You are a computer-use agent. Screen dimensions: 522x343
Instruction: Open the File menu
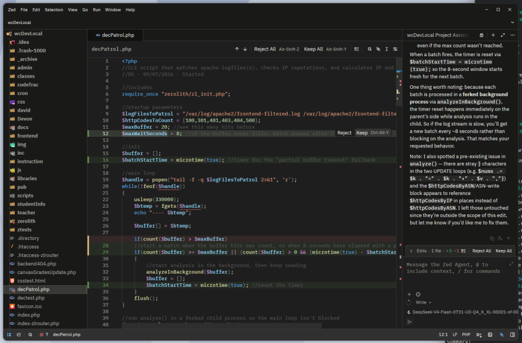click(x=24, y=10)
